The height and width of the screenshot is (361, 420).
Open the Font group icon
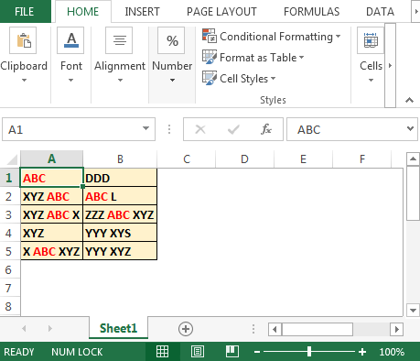pyautogui.click(x=70, y=40)
